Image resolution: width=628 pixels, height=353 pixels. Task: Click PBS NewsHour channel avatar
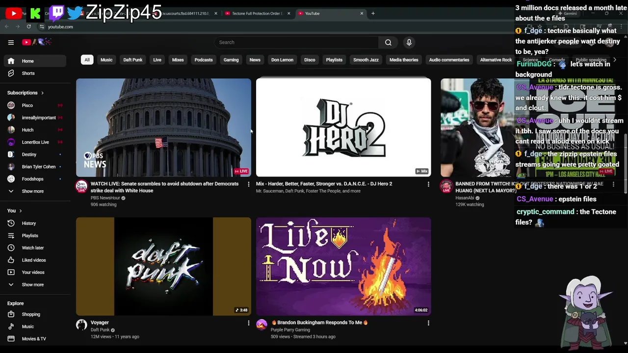(81, 186)
